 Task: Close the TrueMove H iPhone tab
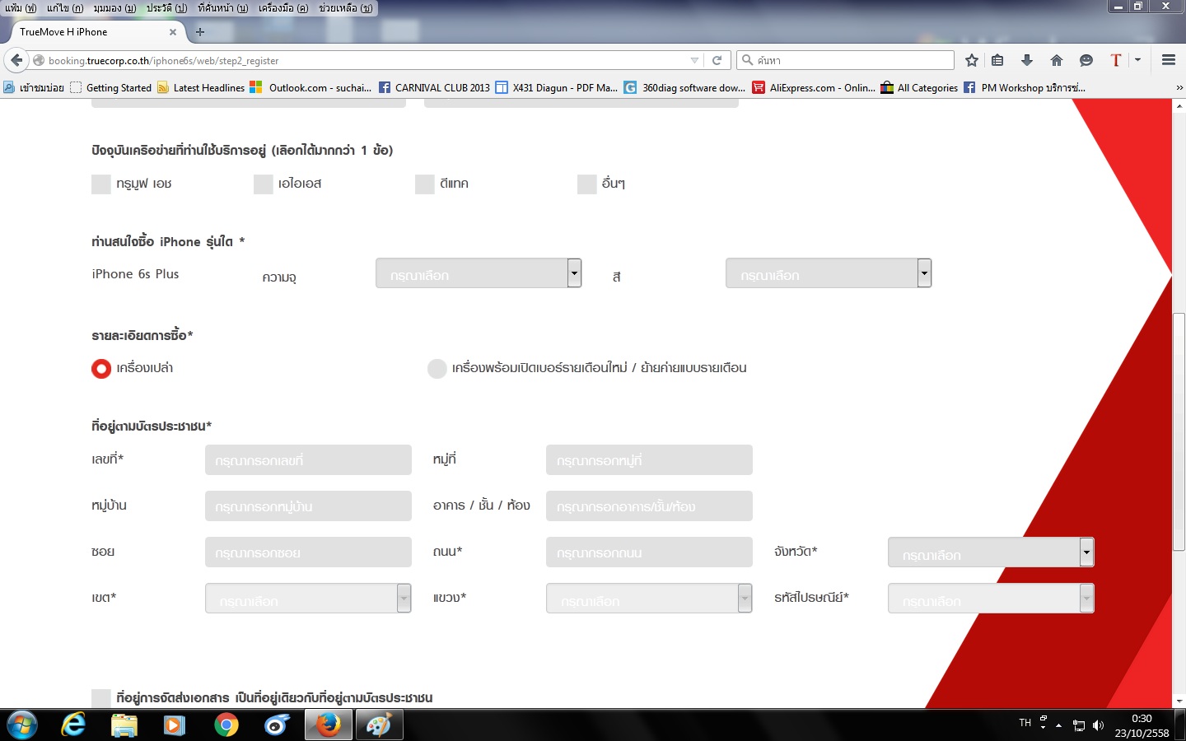point(173,32)
